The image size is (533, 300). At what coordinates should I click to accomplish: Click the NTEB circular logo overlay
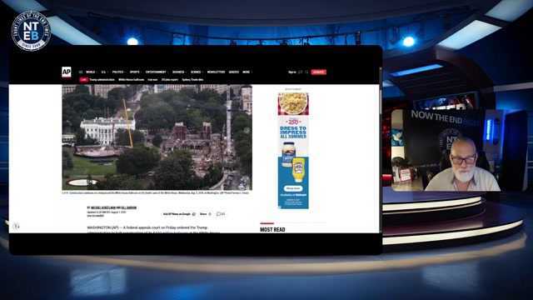coord(31,31)
